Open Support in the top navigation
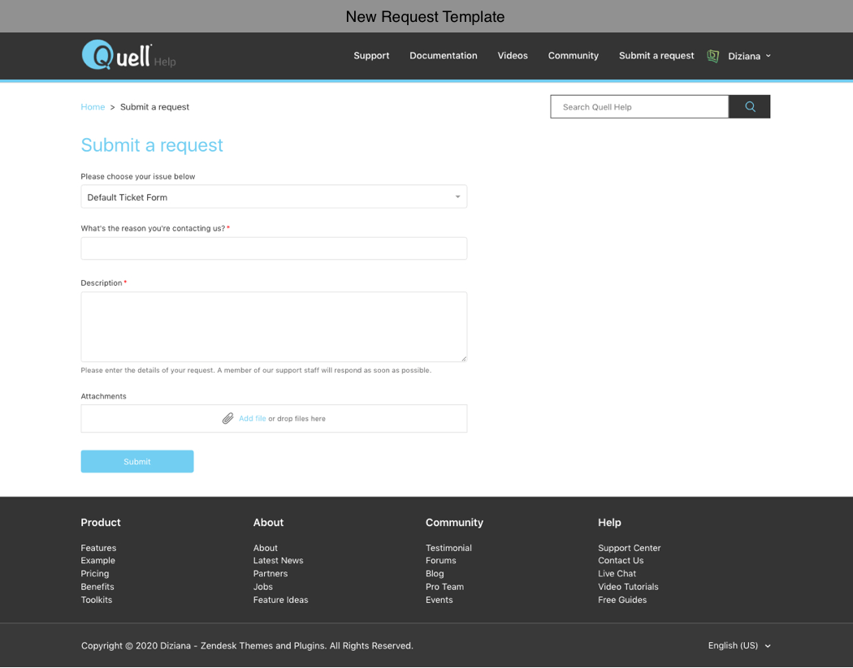 (x=371, y=56)
